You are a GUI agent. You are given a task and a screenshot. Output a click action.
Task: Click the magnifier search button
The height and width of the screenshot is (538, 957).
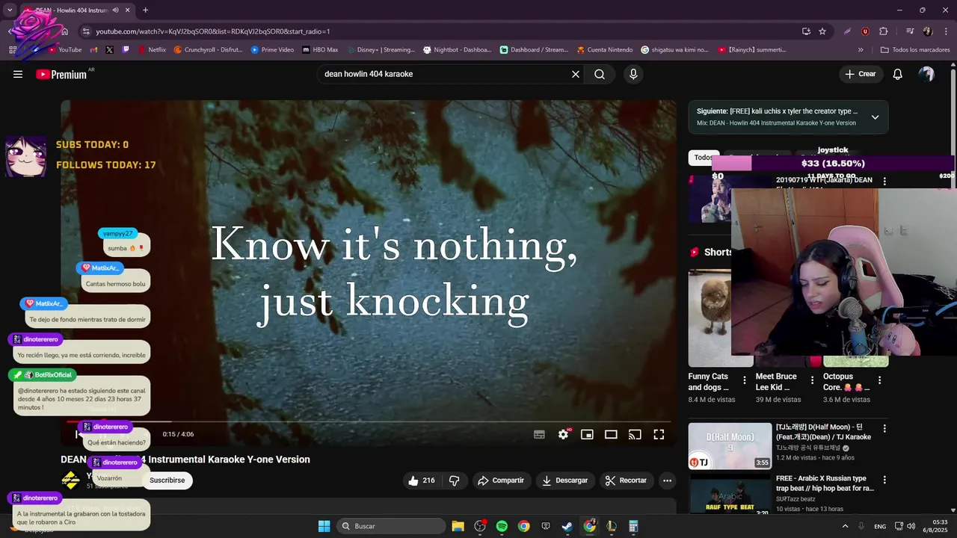click(600, 74)
